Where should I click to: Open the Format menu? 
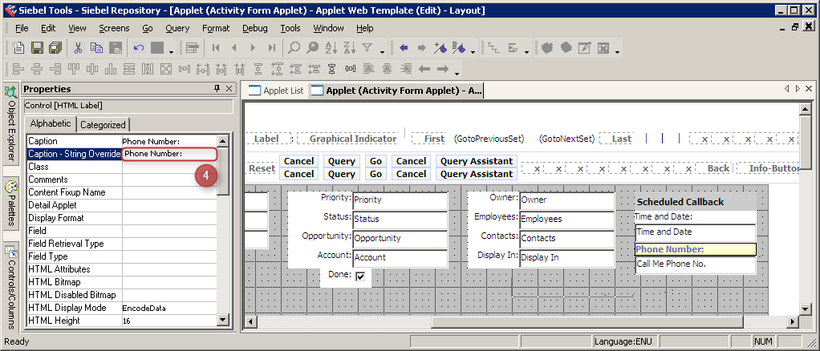216,28
